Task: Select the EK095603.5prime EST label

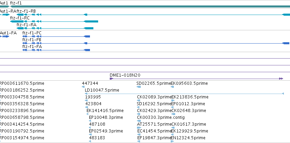Action: (x=189, y=83)
